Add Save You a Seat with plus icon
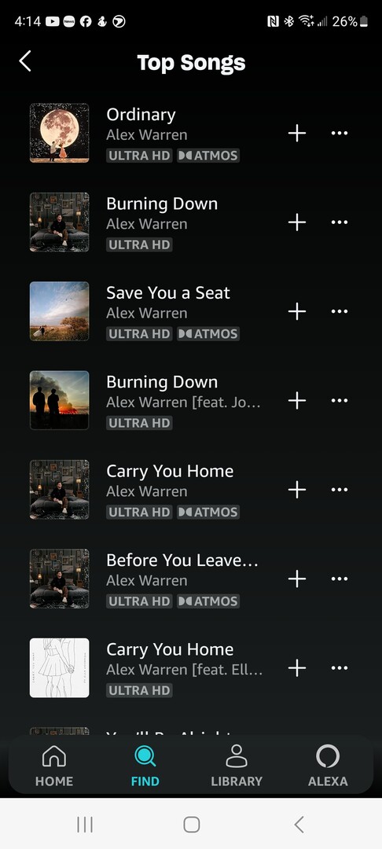The image size is (382, 849). point(296,311)
